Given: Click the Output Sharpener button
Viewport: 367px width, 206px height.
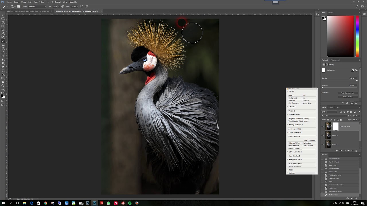Looking at the screenshot, I should click(x=302, y=166).
